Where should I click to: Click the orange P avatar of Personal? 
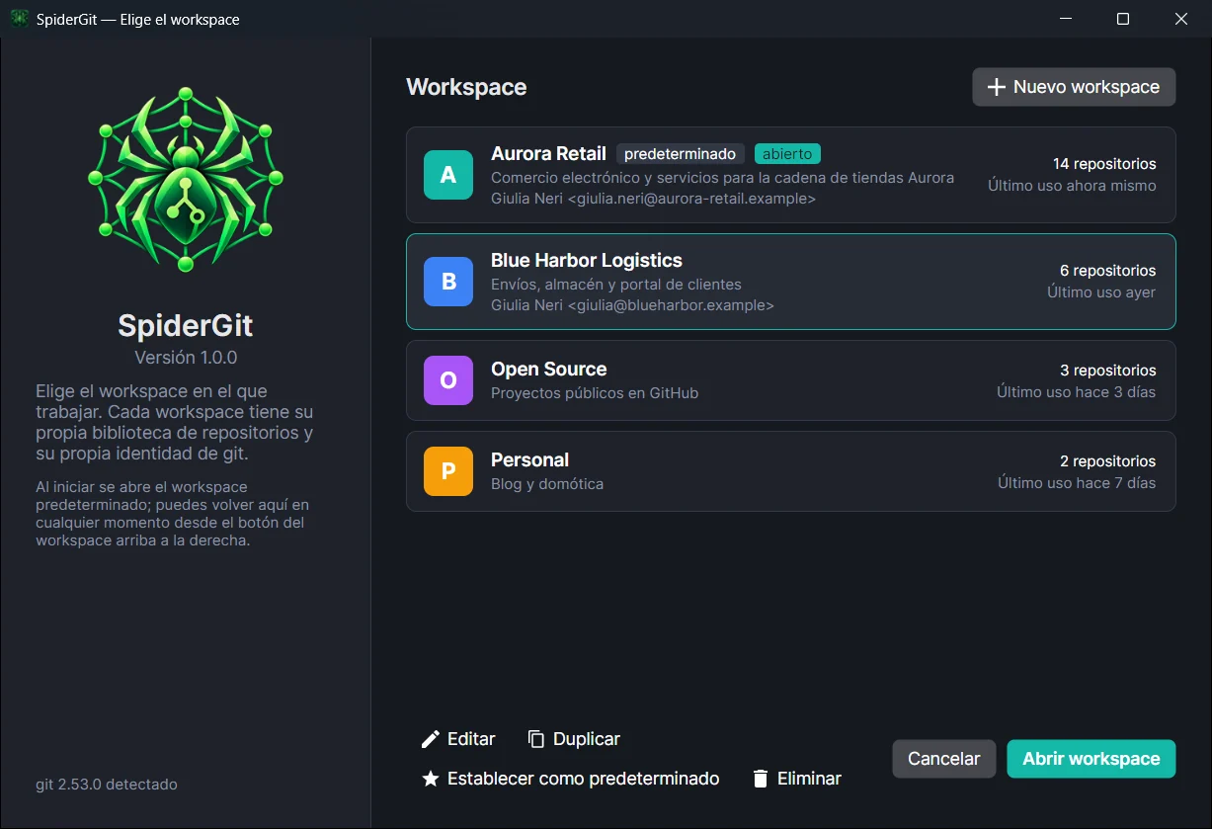[x=448, y=471]
